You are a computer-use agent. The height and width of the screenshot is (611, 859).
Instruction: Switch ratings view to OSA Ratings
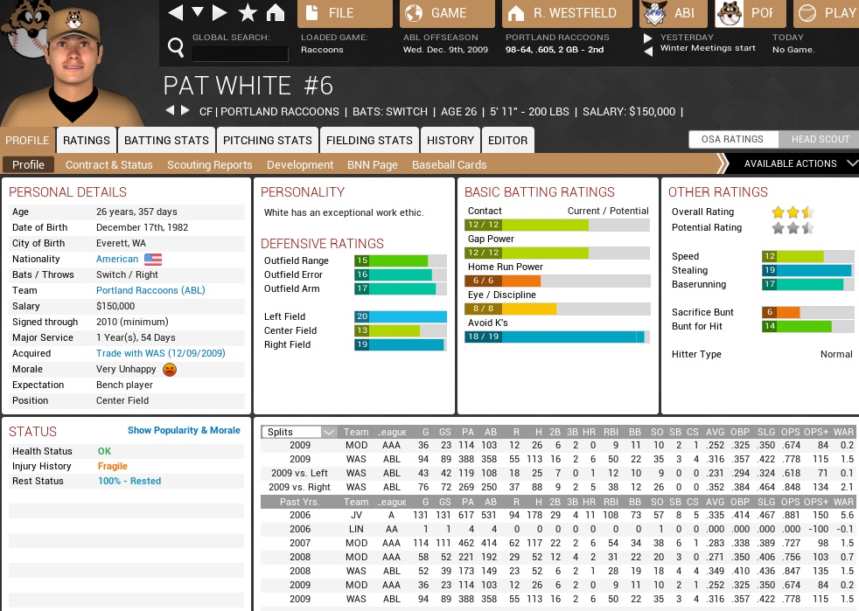pyautogui.click(x=732, y=139)
